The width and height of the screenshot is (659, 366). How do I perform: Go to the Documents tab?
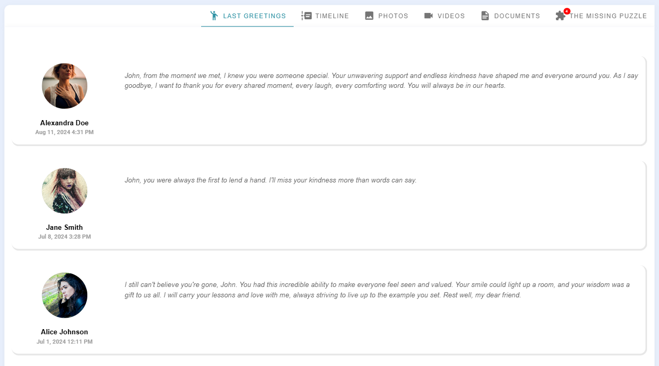[510, 16]
